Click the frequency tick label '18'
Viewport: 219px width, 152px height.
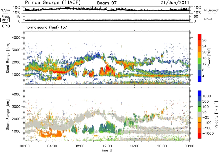tap(18, 16)
